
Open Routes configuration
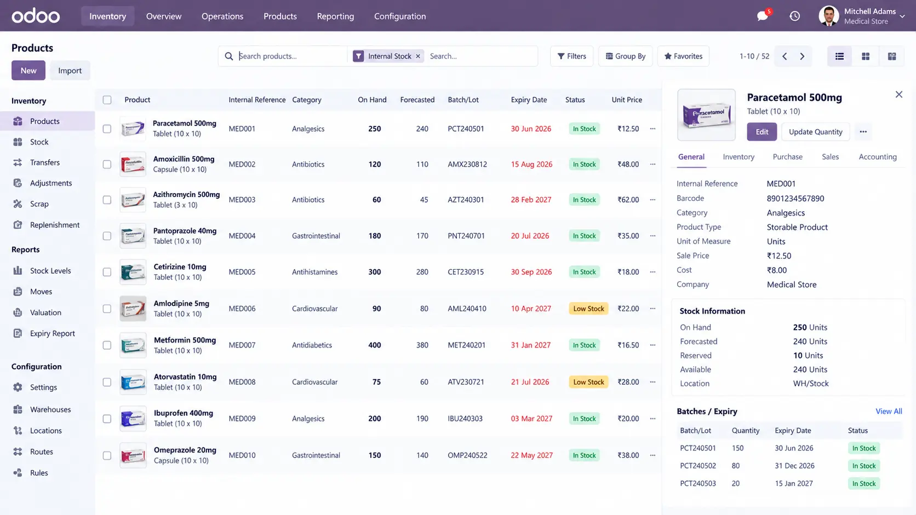(47, 452)
